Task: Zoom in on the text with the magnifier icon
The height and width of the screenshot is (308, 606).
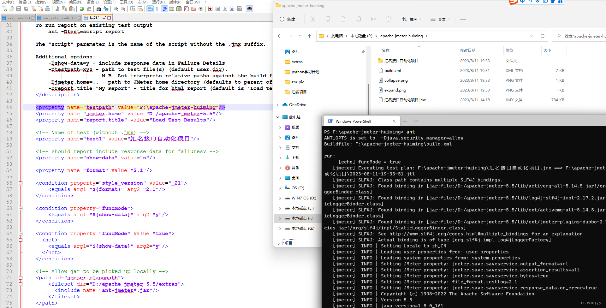Action: pyautogui.click(x=116, y=9)
